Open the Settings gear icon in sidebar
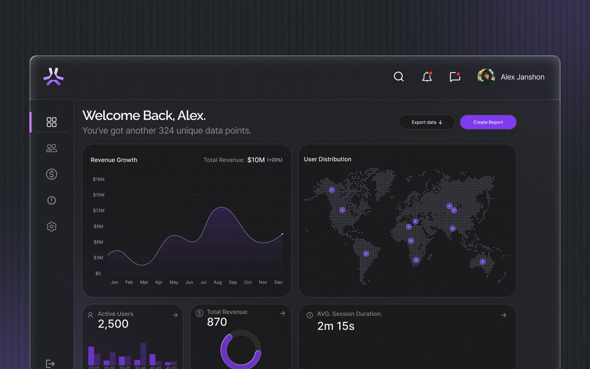The height and width of the screenshot is (369, 590). [x=52, y=226]
